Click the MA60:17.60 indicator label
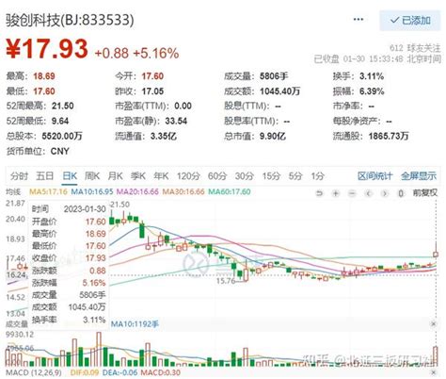The width and height of the screenshot is (446, 379). coord(230,191)
